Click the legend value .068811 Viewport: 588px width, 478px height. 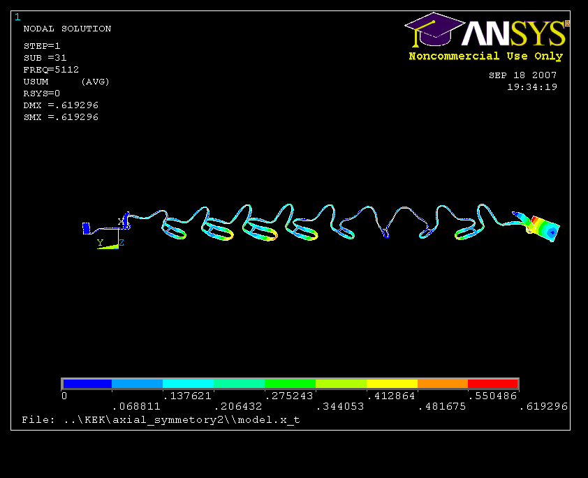(136, 406)
